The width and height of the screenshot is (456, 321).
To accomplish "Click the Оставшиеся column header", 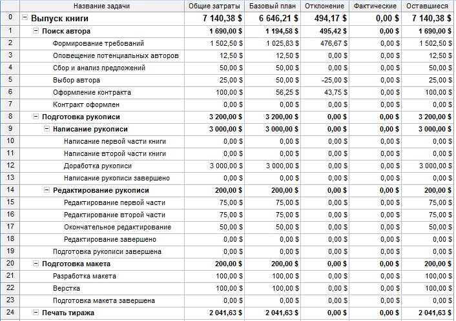I will click(428, 6).
